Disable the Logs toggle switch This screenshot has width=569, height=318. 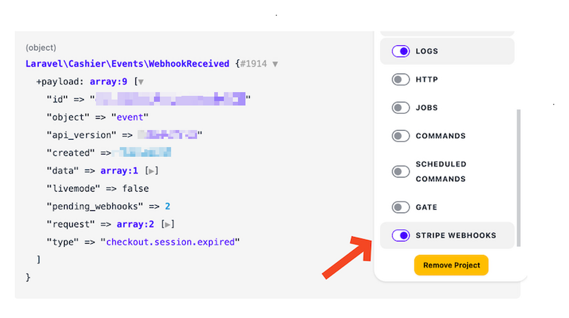click(x=401, y=51)
